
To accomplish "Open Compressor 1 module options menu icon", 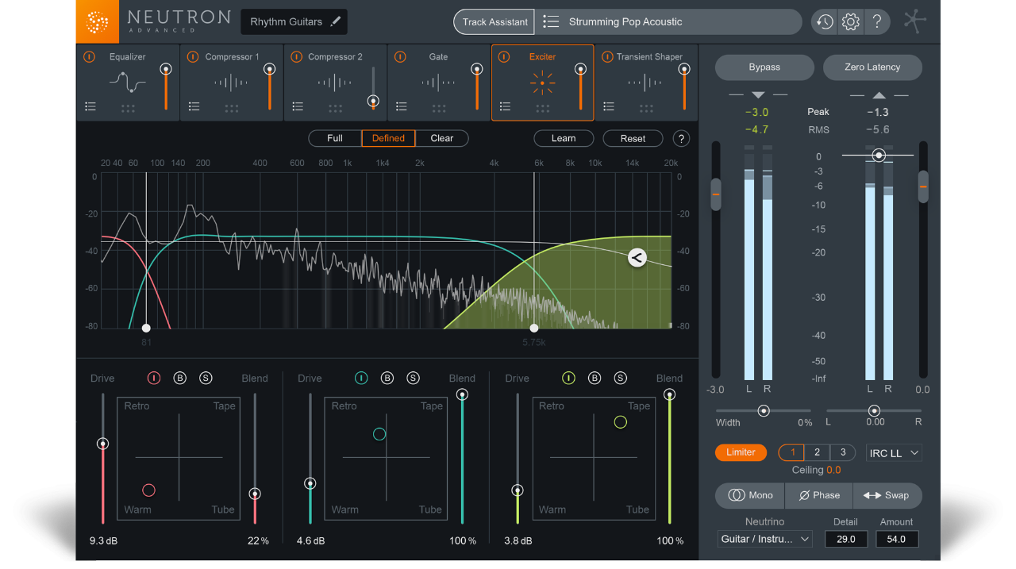I will coord(194,106).
